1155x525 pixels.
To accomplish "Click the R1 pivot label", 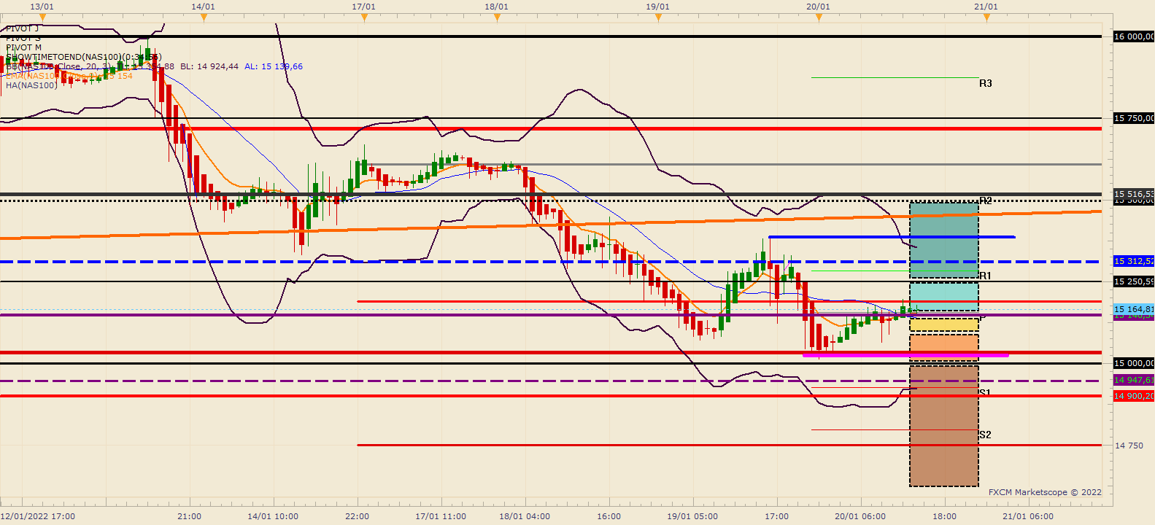I will pyautogui.click(x=986, y=276).
